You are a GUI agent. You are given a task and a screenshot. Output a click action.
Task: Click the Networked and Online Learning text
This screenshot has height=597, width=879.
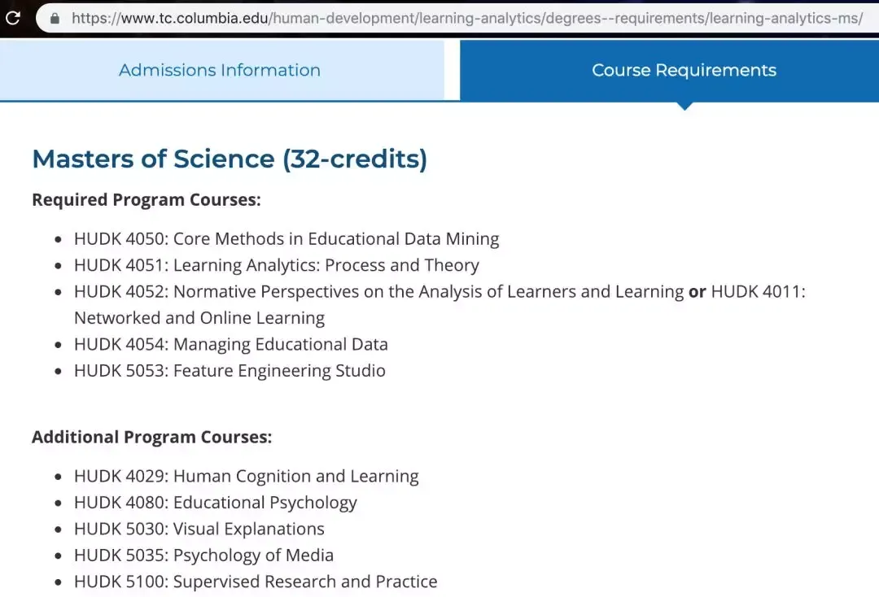point(199,318)
